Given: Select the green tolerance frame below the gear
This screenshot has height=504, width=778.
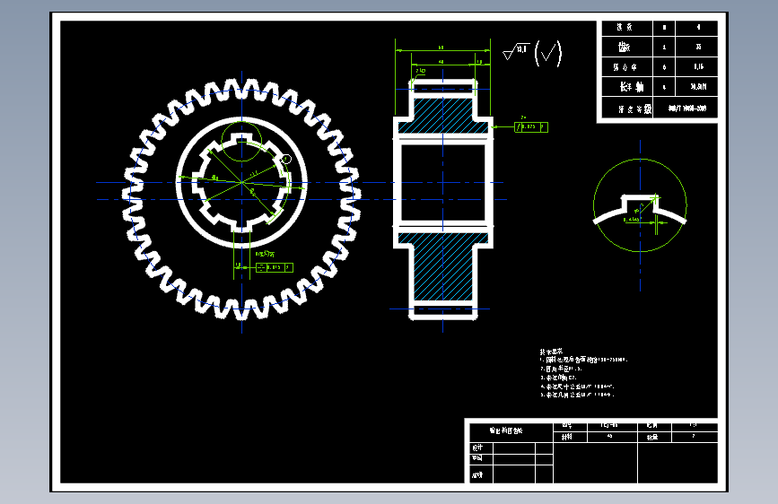Looking at the screenshot, I should tap(275, 267).
